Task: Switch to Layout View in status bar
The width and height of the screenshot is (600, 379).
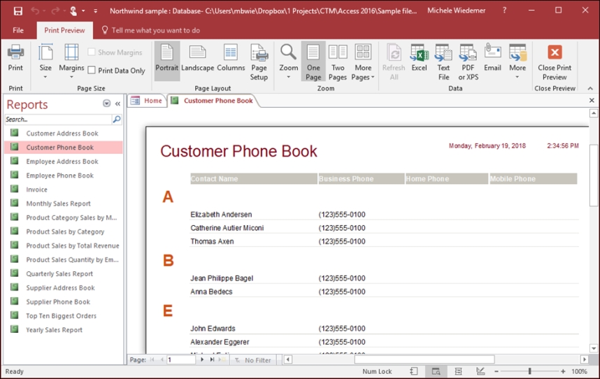Action: pyautogui.click(x=458, y=371)
